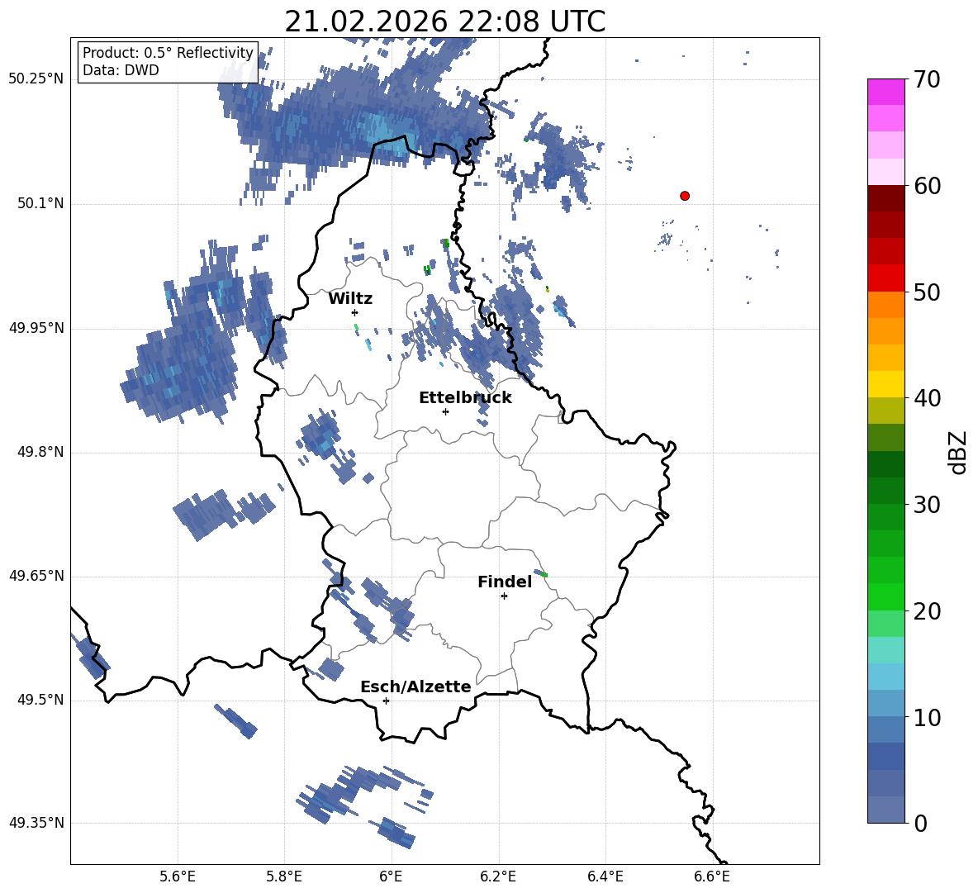Pick the bright red swatch just above 50 dBZ
The height and width of the screenshot is (893, 978).
point(886,278)
